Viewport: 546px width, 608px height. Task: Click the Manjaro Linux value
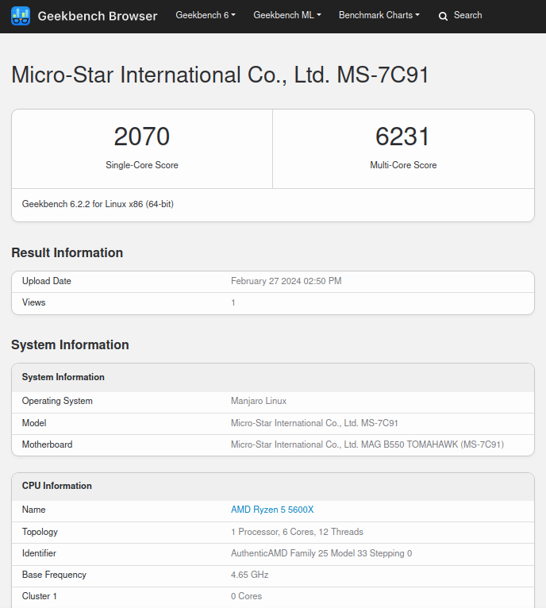click(259, 401)
